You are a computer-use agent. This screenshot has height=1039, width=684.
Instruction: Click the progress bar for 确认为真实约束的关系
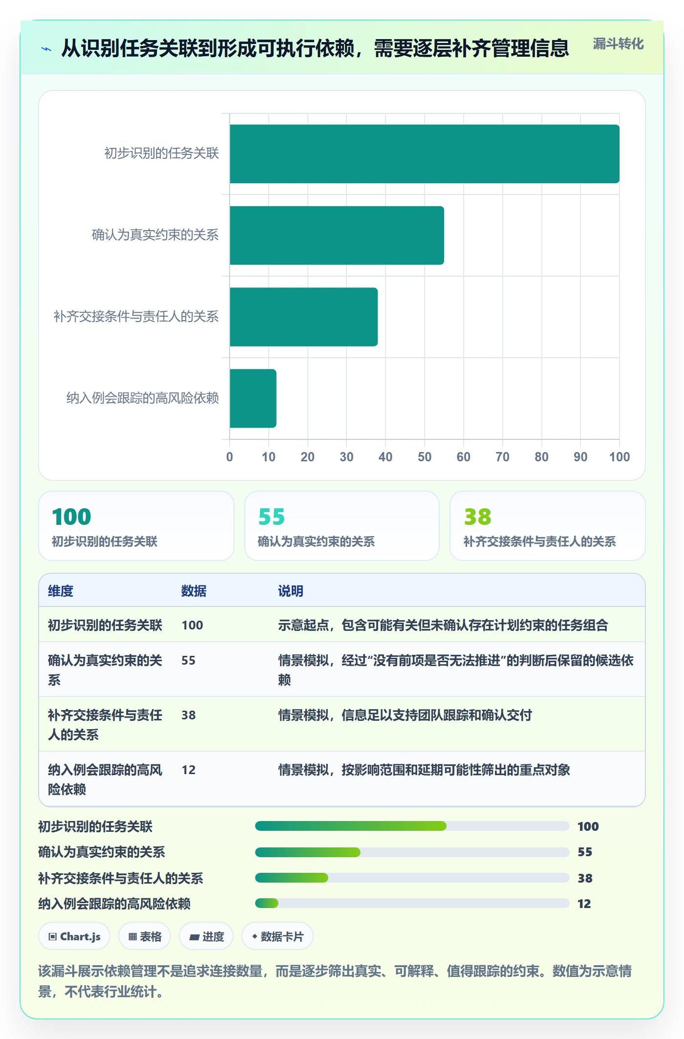(x=412, y=852)
